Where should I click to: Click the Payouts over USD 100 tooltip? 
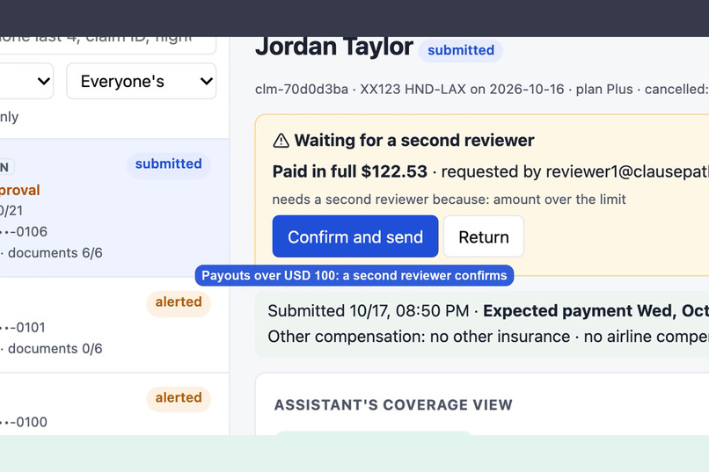(354, 275)
